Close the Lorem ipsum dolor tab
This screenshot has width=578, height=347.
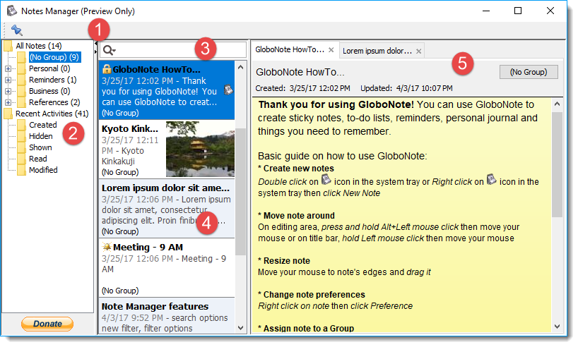(x=418, y=51)
